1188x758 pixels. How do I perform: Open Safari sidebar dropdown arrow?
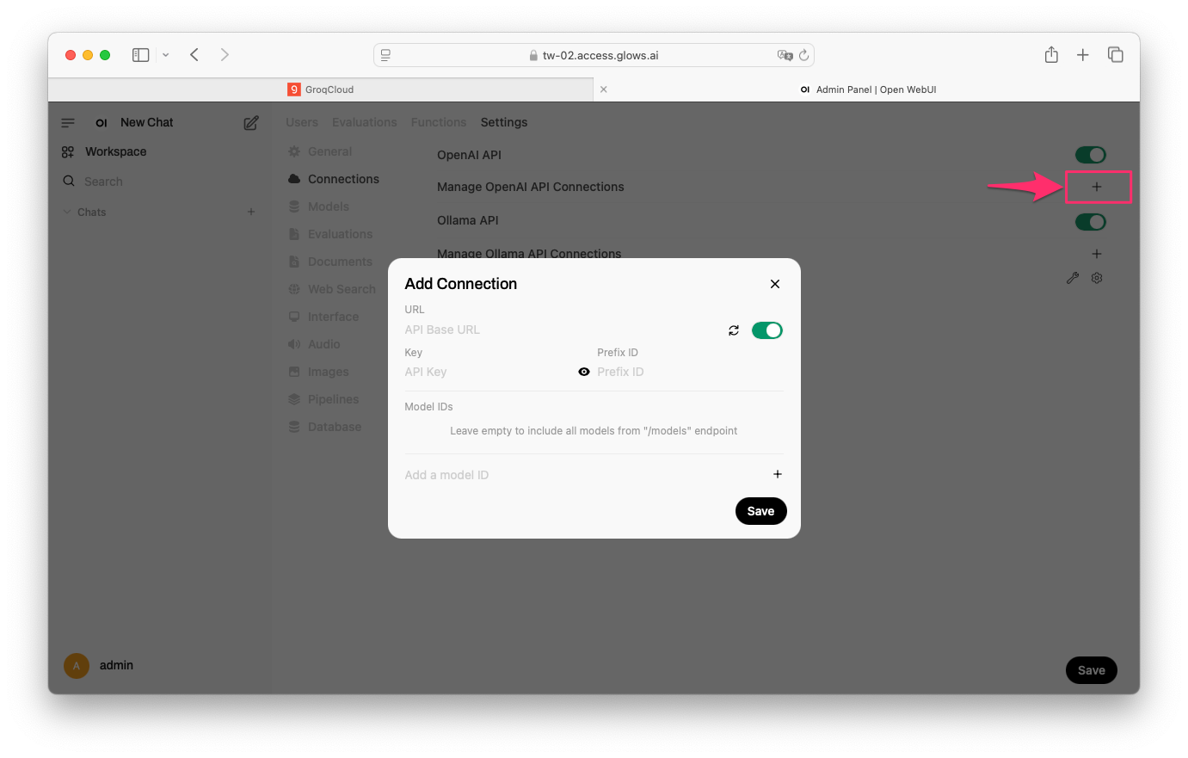click(x=165, y=55)
